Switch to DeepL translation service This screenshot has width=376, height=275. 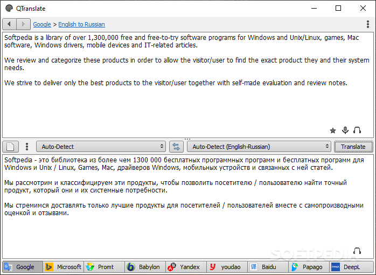[351, 267]
